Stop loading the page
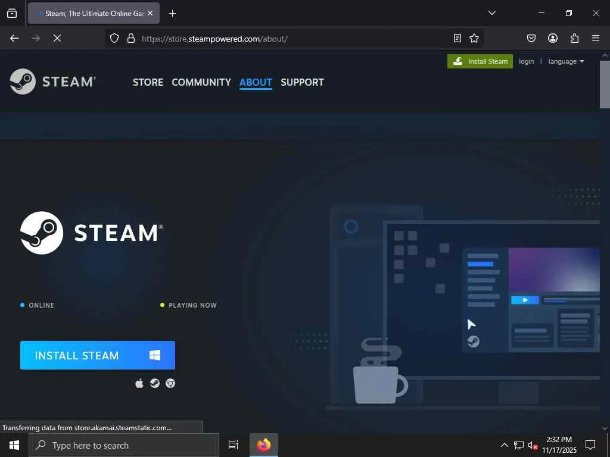This screenshot has width=610, height=457. (x=57, y=38)
